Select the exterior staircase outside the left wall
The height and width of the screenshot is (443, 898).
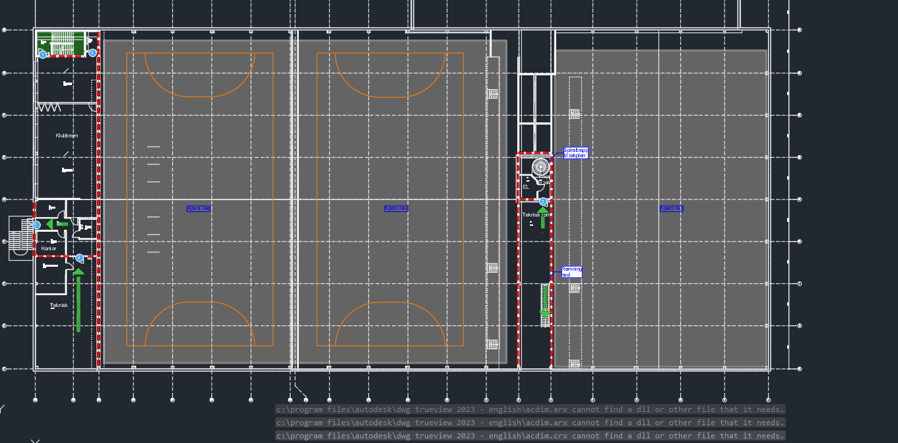[20, 238]
